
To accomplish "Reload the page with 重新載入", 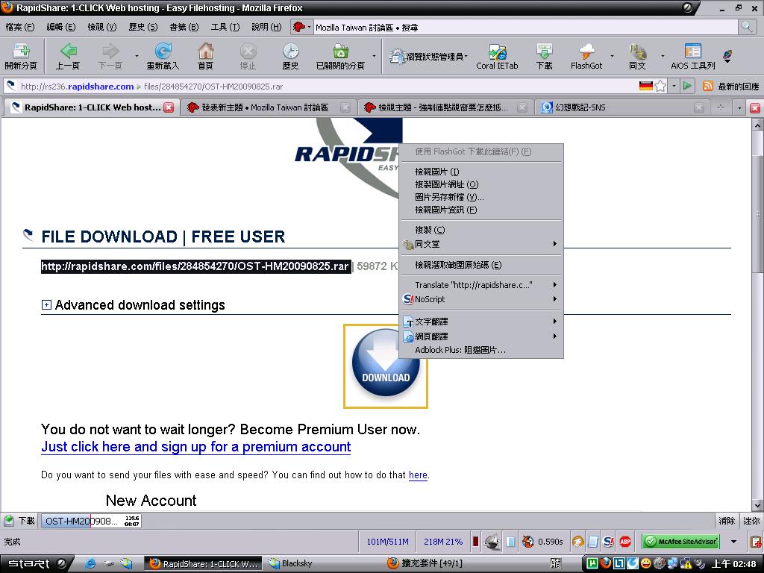I will click(163, 57).
